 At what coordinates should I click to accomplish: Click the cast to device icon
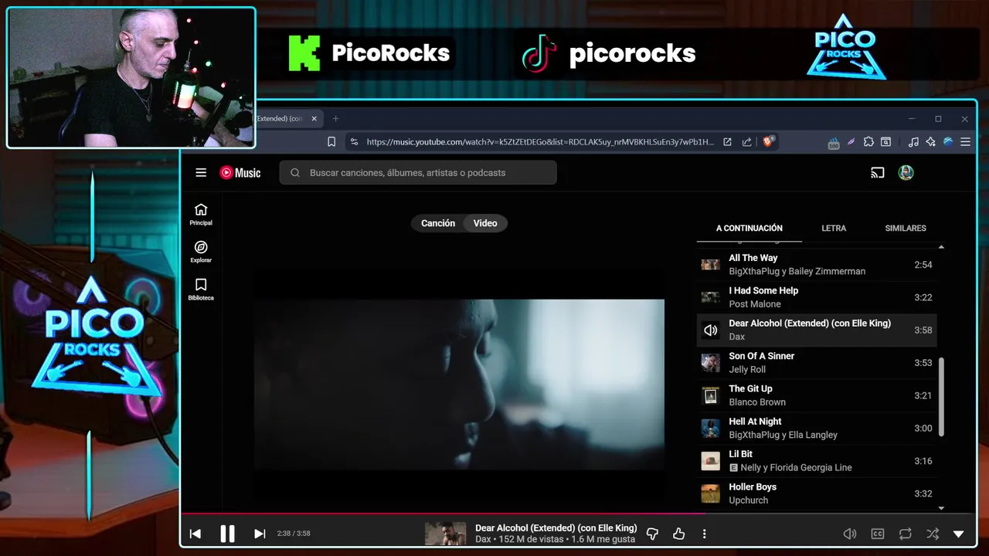click(877, 173)
